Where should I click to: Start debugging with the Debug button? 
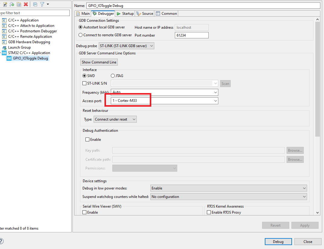click(278, 241)
